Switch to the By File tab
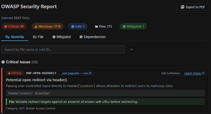 (38, 37)
